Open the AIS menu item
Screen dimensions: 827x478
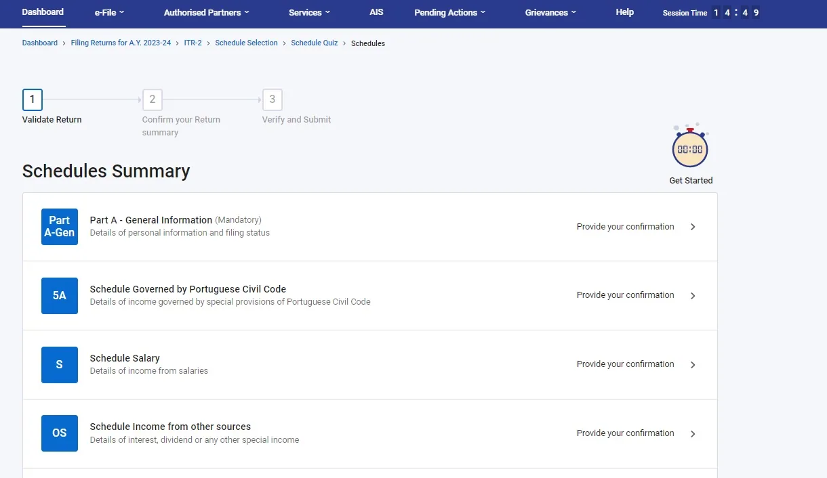376,12
